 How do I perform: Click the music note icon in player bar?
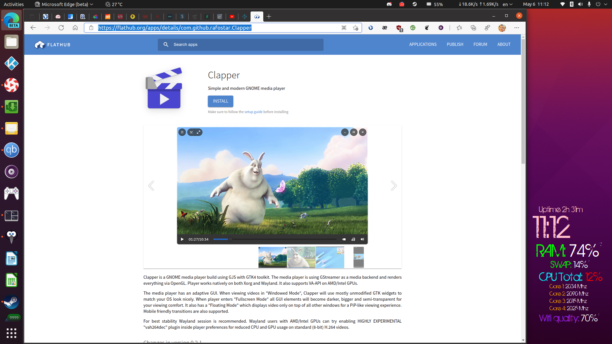click(353, 239)
